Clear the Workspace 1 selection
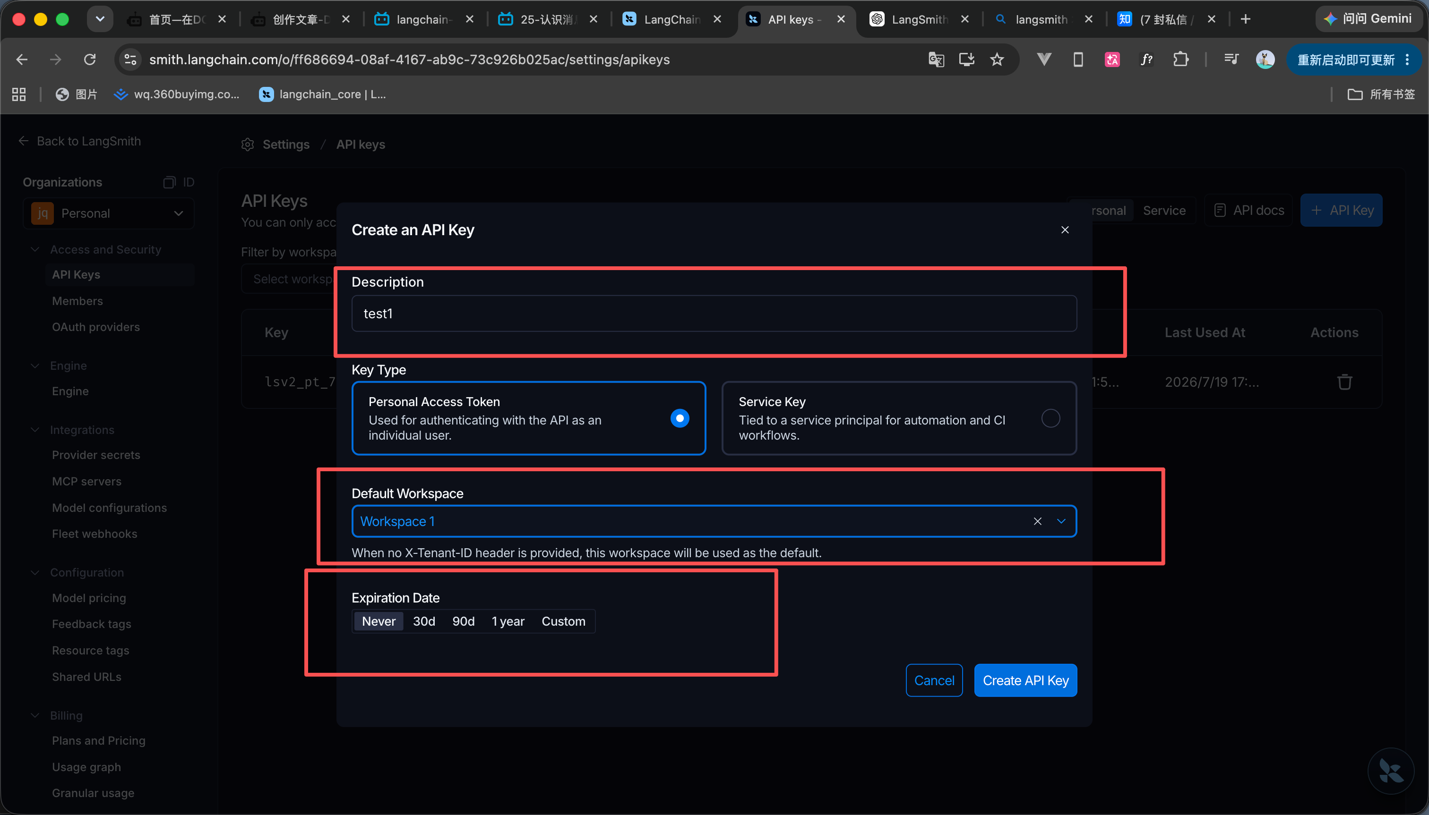This screenshot has height=815, width=1429. (x=1037, y=521)
